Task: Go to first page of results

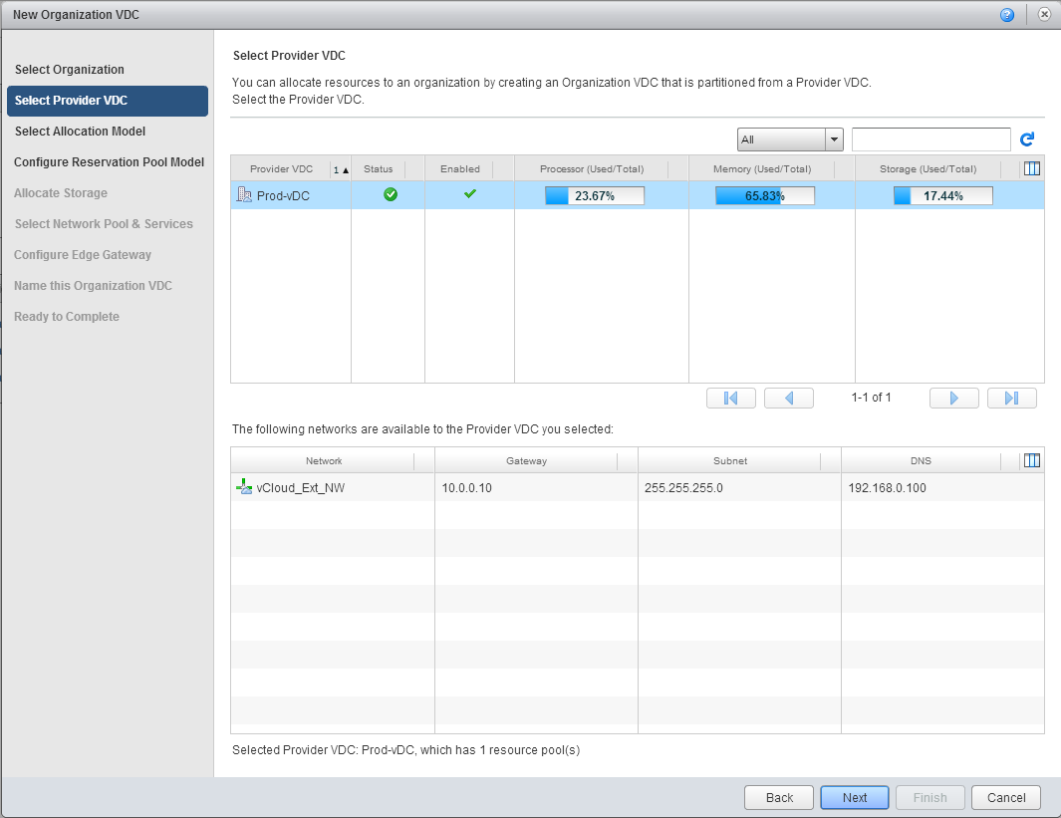Action: [x=730, y=399]
